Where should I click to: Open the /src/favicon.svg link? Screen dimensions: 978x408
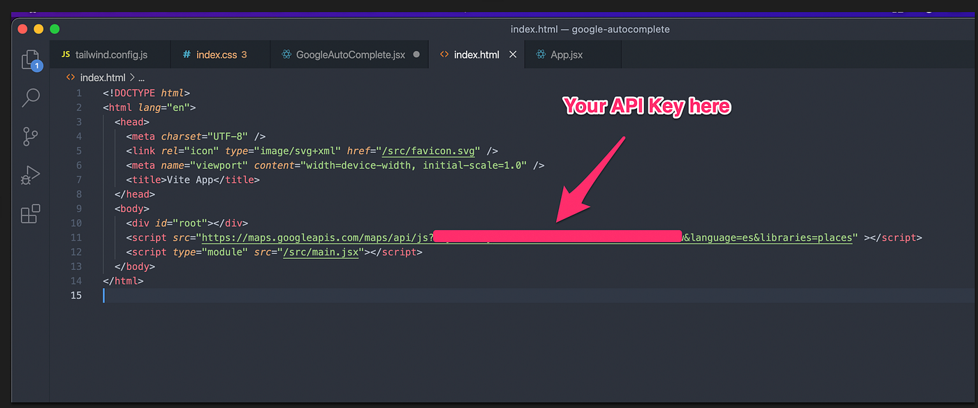(x=428, y=151)
